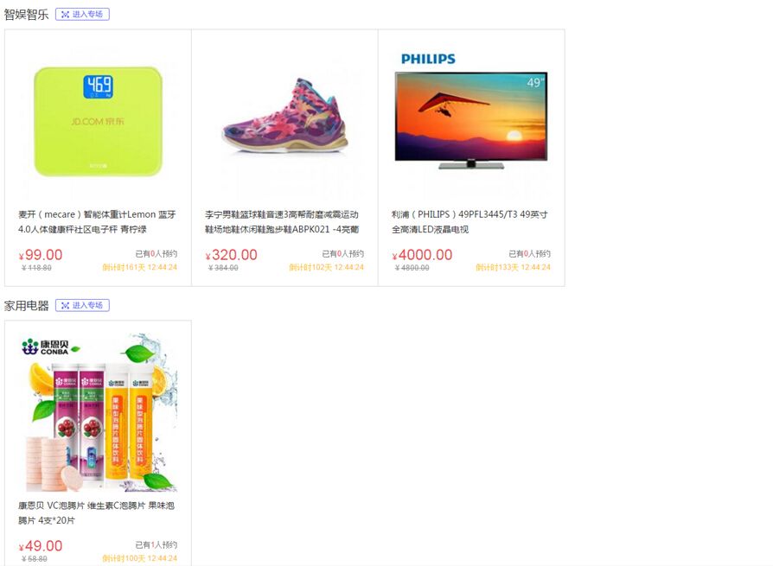Open the Conba VC tablets product image
This screenshot has height=566, width=773.
tap(98, 412)
